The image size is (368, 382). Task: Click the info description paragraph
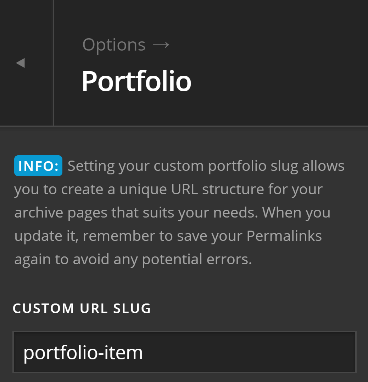pyautogui.click(x=177, y=212)
